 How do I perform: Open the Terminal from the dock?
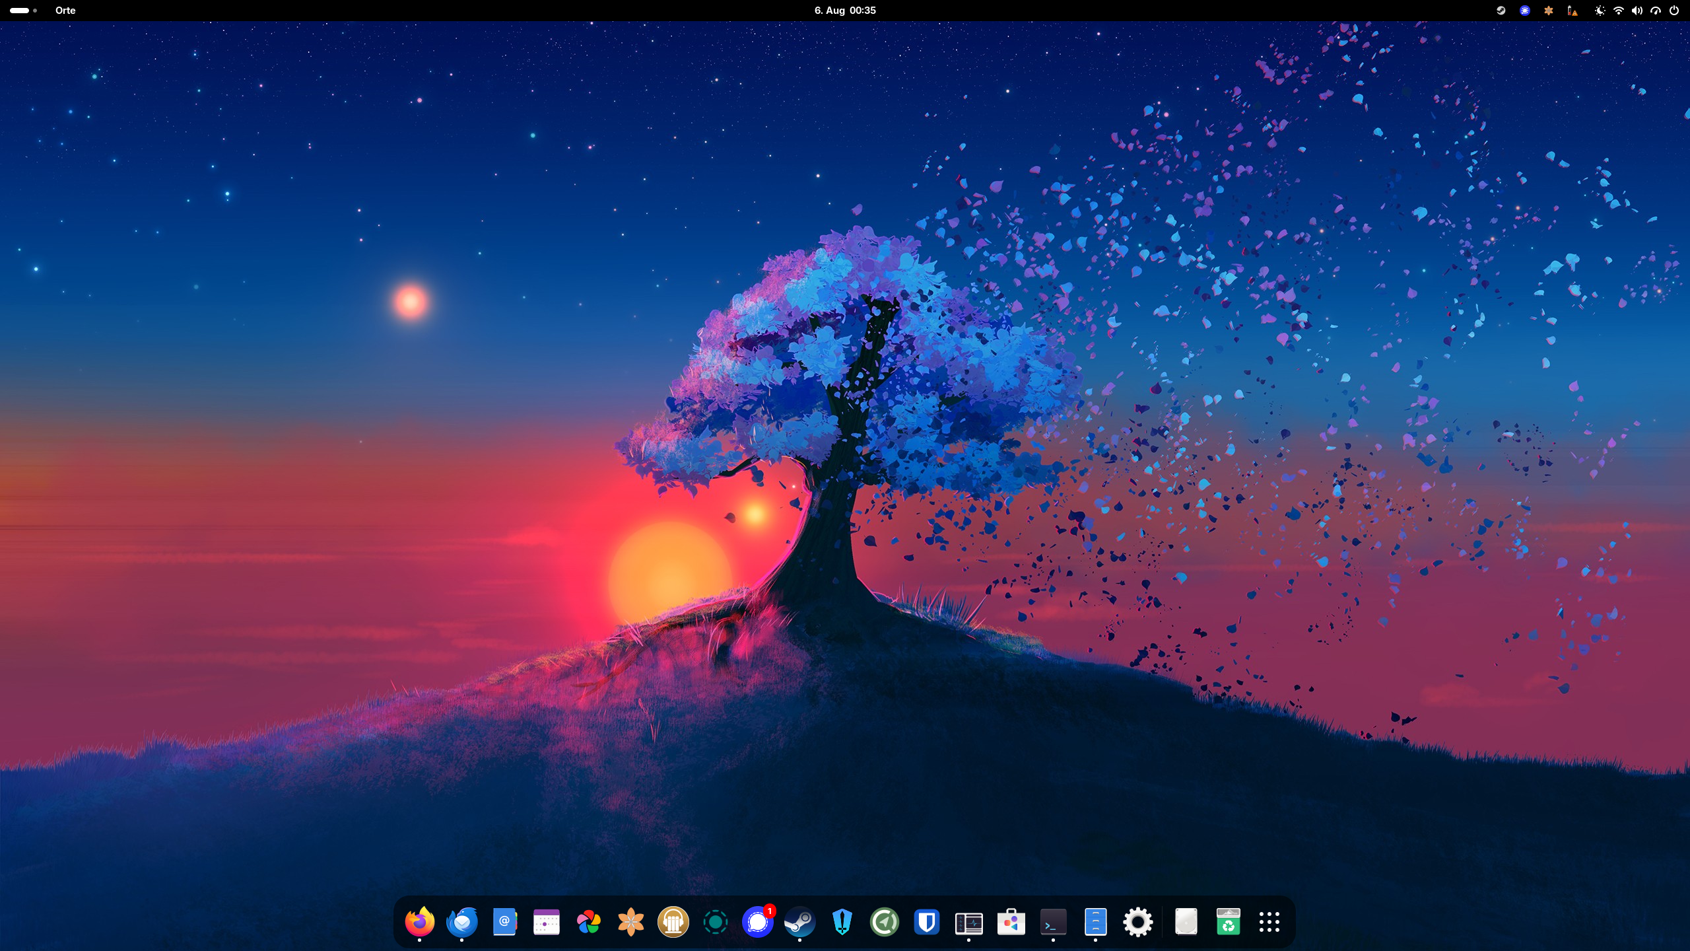click(x=1054, y=922)
